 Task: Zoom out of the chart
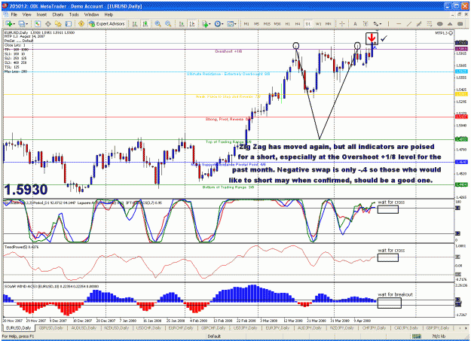(168, 24)
